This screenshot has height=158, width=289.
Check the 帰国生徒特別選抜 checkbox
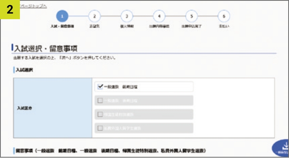(100, 115)
